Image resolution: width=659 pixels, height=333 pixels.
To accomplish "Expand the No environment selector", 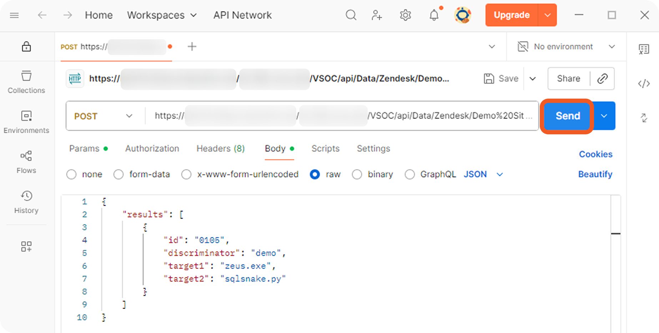I will click(x=566, y=47).
